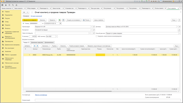Open the Заполнить dropdown
The image size is (183, 103).
(x=45, y=46)
